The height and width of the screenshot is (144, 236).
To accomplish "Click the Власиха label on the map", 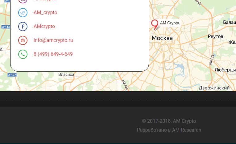I will pos(66,74).
